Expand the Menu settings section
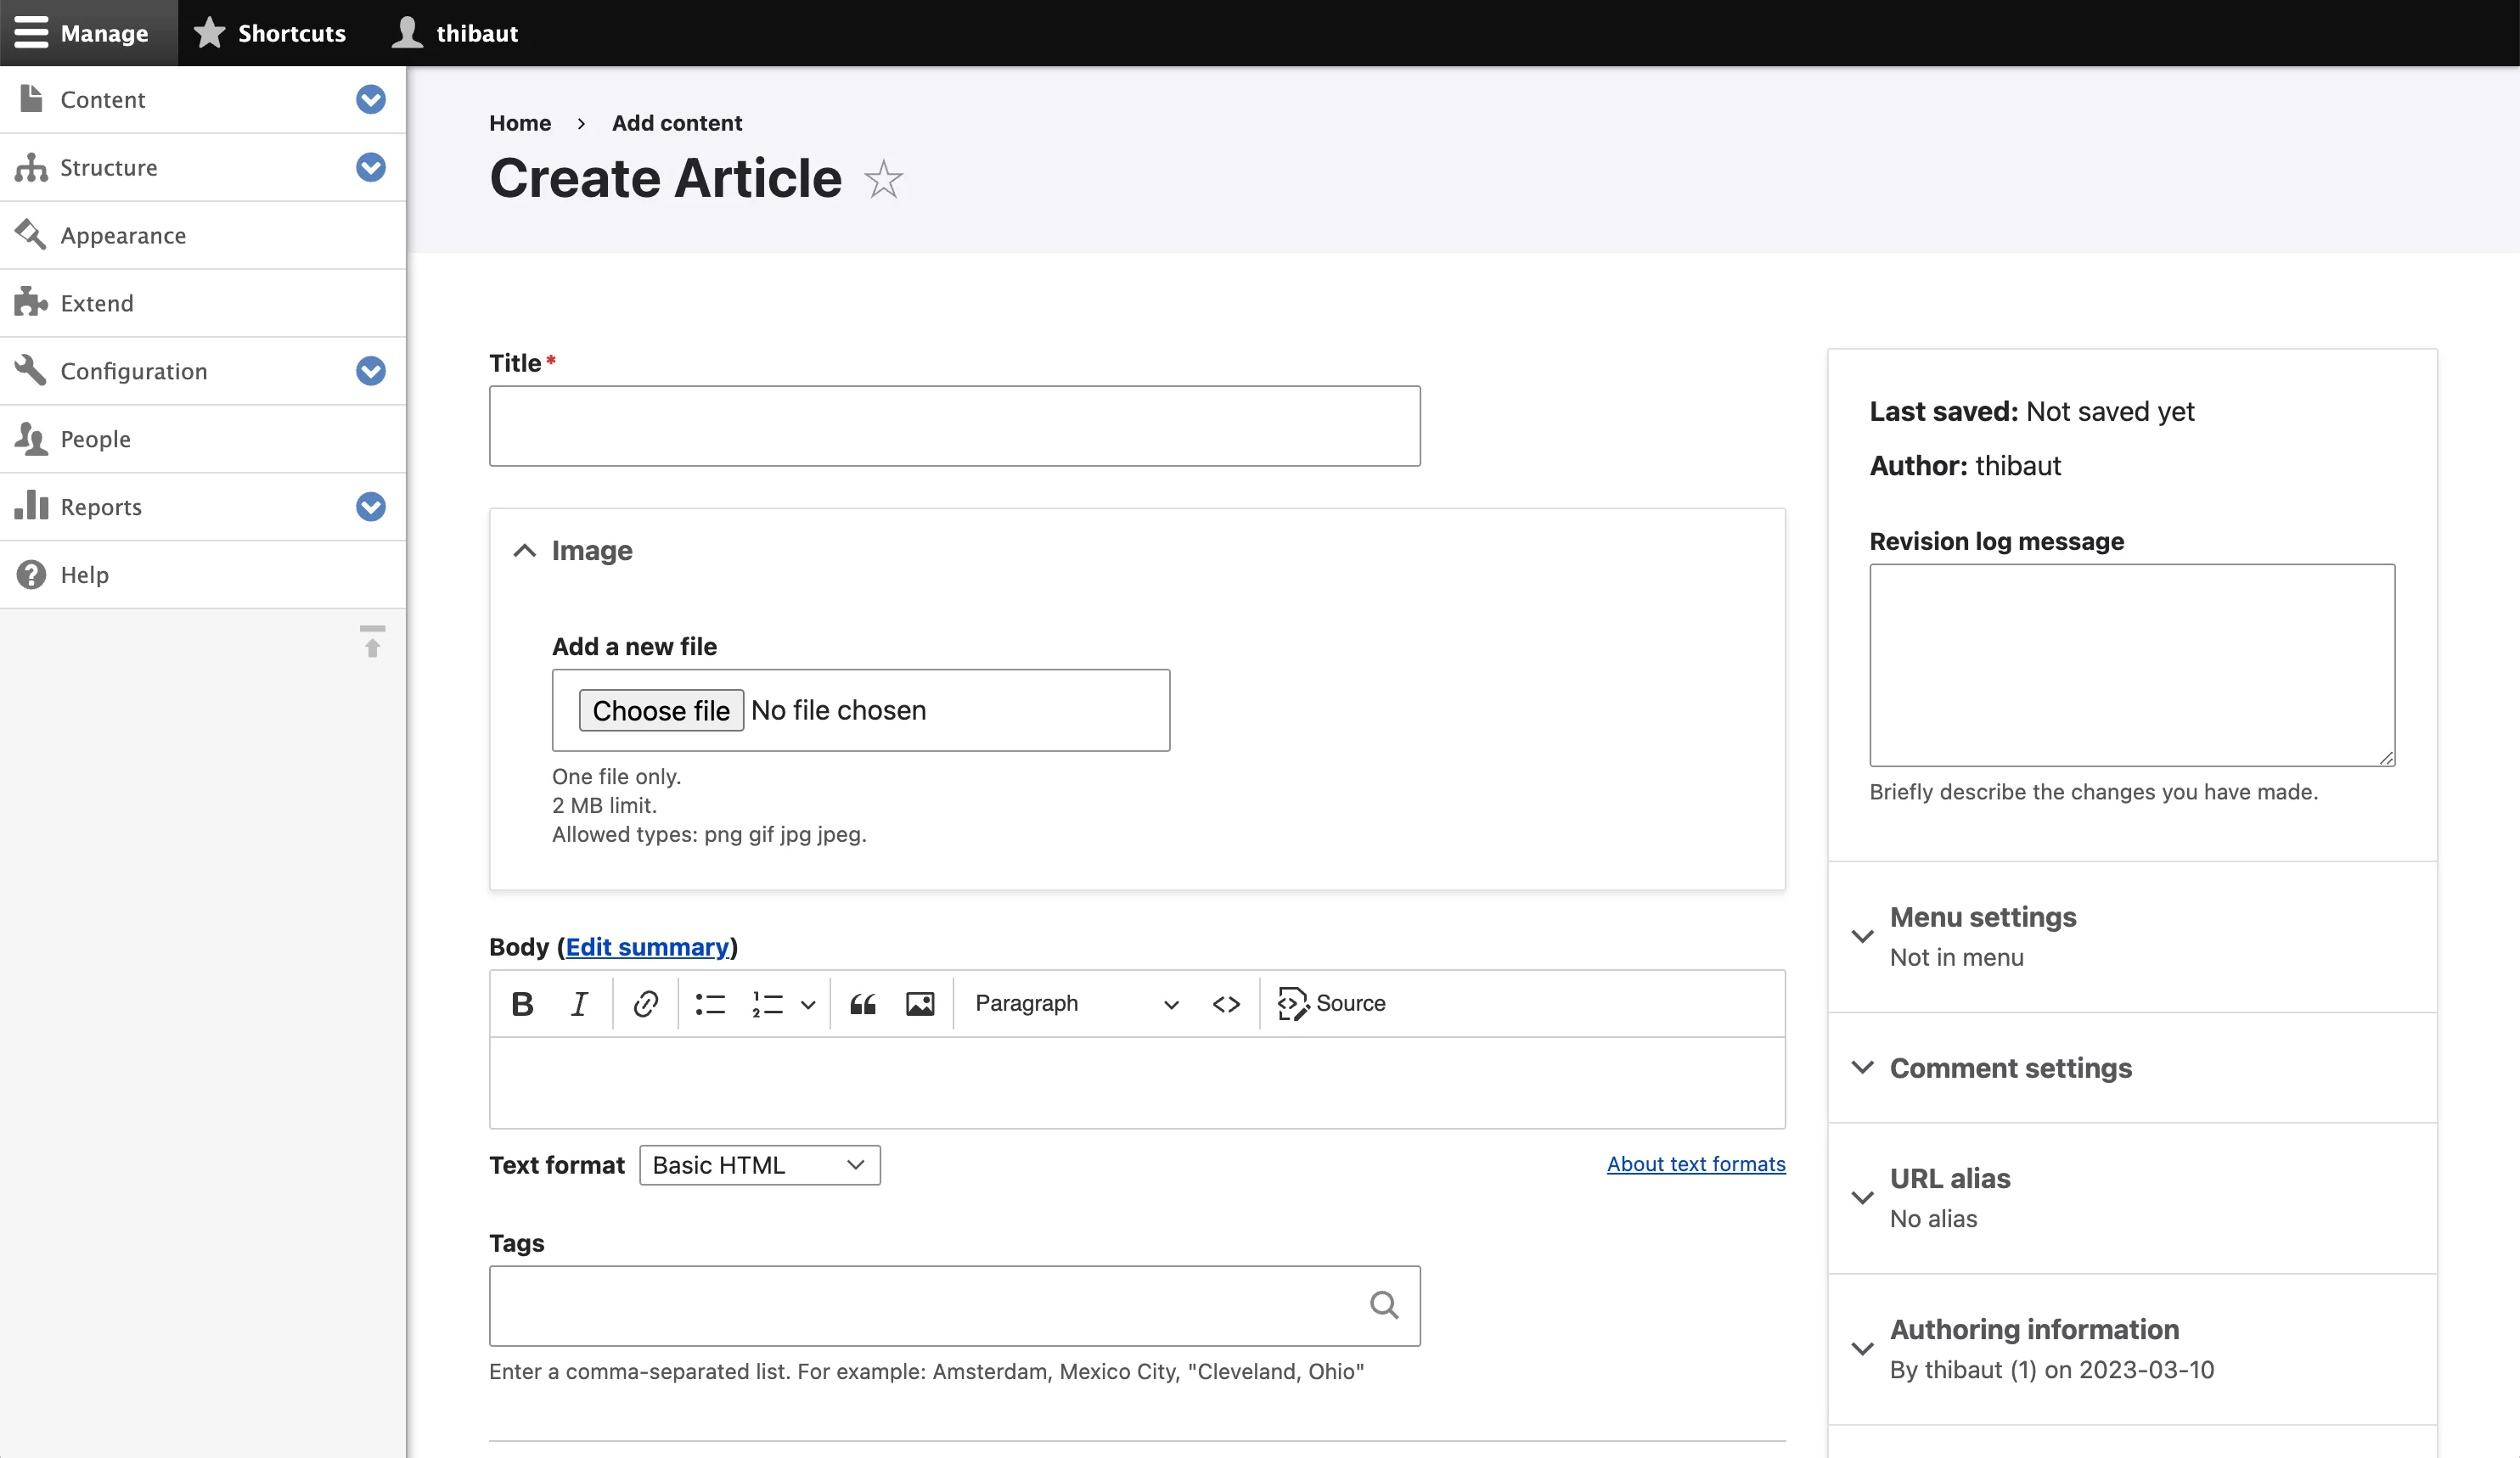 [1983, 917]
